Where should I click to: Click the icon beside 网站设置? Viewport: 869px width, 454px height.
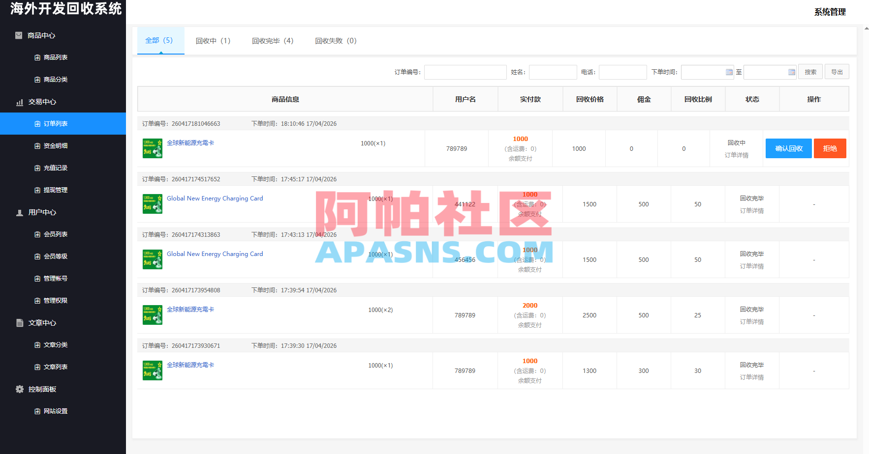pyautogui.click(x=37, y=411)
